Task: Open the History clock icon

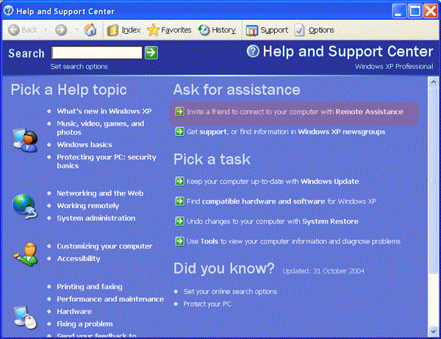Action: (204, 30)
